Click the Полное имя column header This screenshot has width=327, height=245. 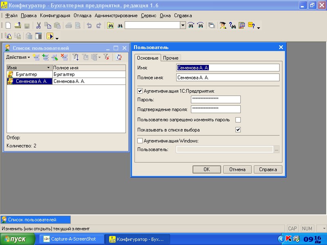coord(89,68)
